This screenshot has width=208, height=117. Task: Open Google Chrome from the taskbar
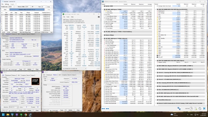tap(26, 115)
